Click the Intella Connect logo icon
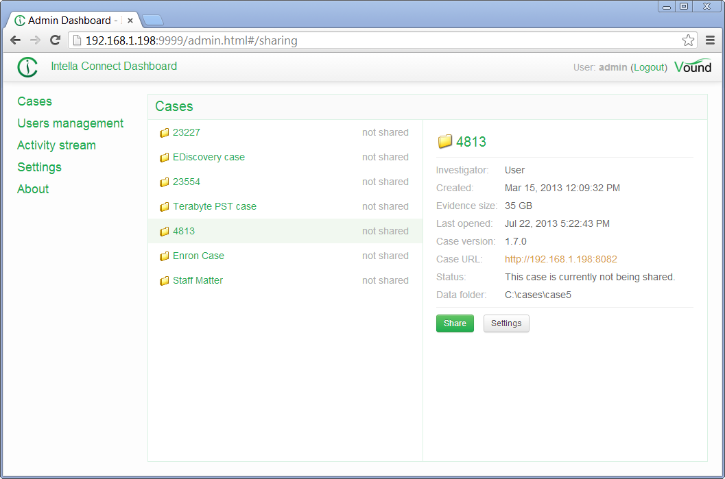Screen dimensions: 725x479 pyautogui.click(x=27, y=67)
